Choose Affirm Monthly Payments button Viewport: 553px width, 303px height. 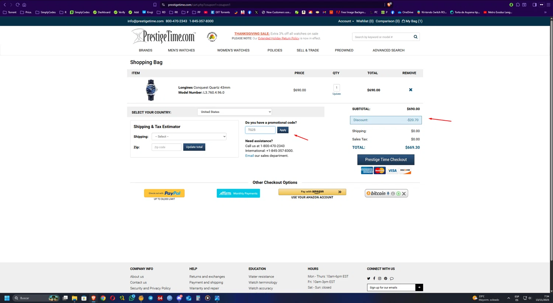tap(238, 193)
